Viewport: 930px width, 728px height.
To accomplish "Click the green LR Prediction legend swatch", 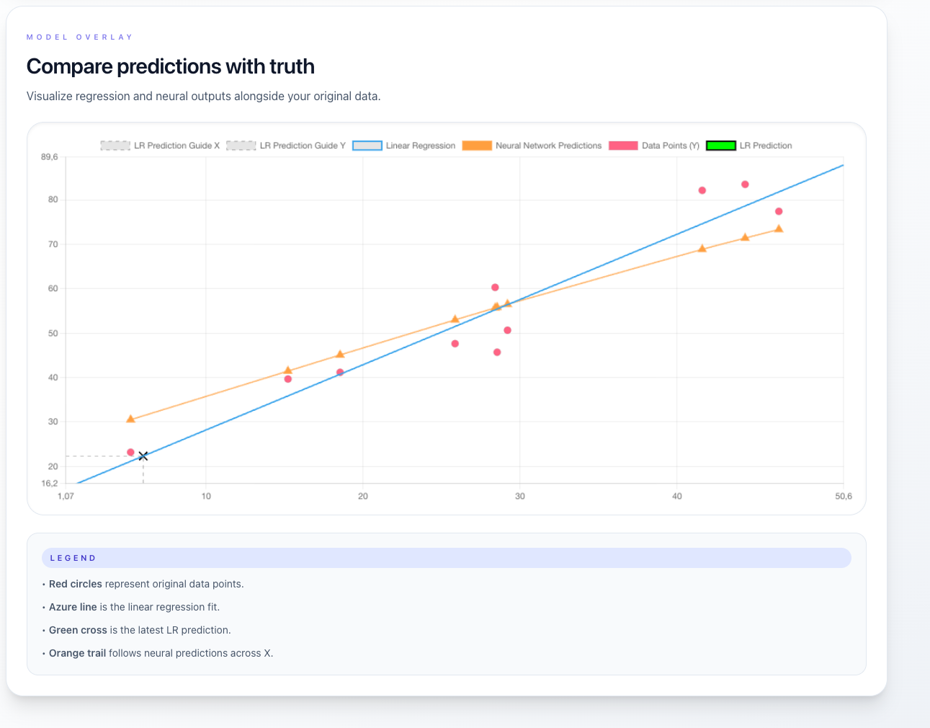I will (x=721, y=146).
